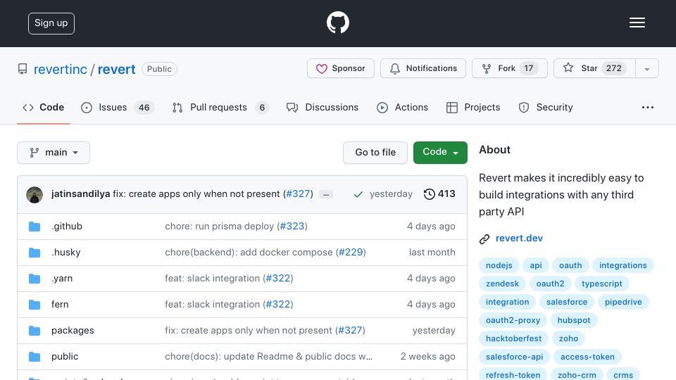This screenshot has width=676, height=380.
Task: Click the Sponsor button
Action: (x=341, y=68)
